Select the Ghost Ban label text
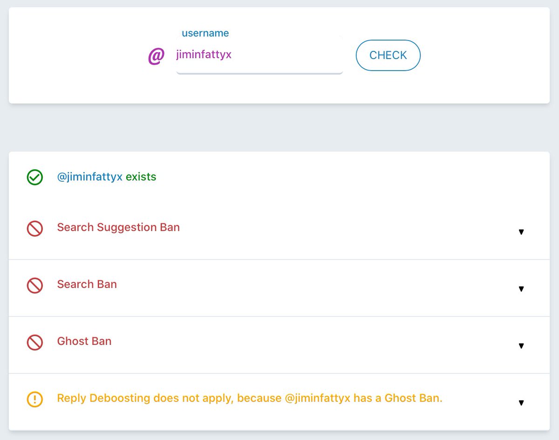This screenshot has width=559, height=440. [x=84, y=341]
